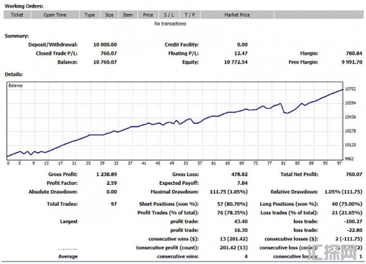The height and width of the screenshot is (264, 366).
Task: Click the Type column header
Action: point(89,15)
